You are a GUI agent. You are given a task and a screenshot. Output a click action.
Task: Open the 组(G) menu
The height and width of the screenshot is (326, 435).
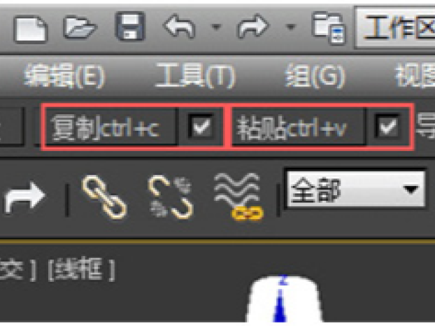point(315,76)
